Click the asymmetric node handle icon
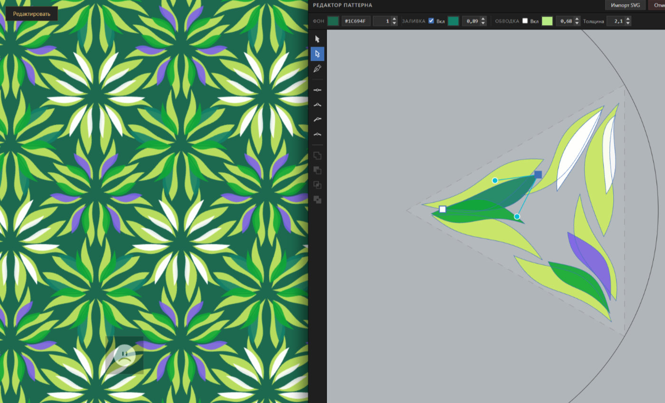The width and height of the screenshot is (665, 403). point(317,120)
